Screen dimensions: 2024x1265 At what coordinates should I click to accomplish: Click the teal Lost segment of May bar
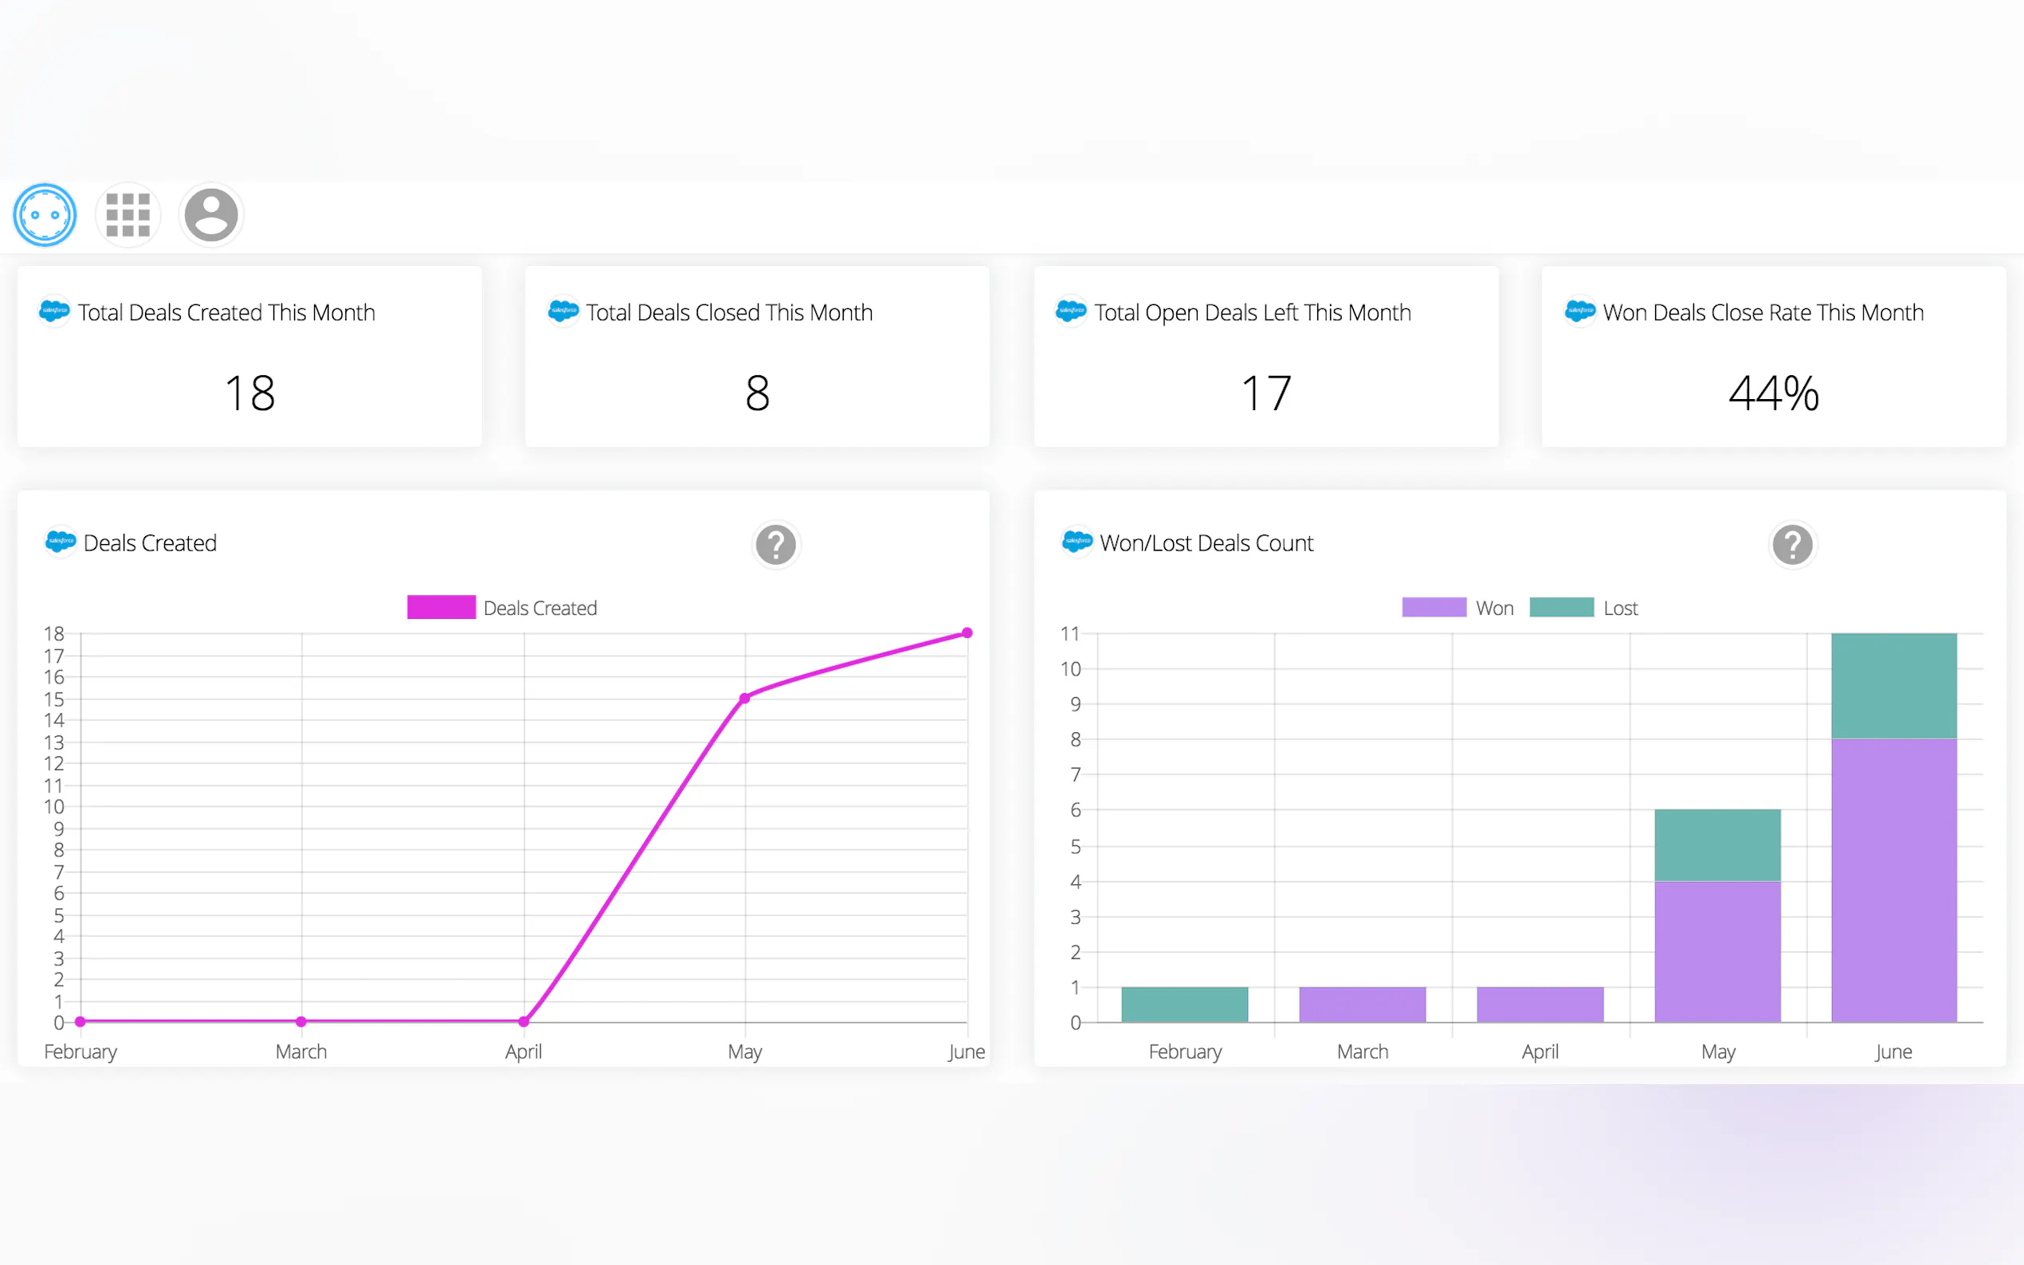tap(1717, 845)
